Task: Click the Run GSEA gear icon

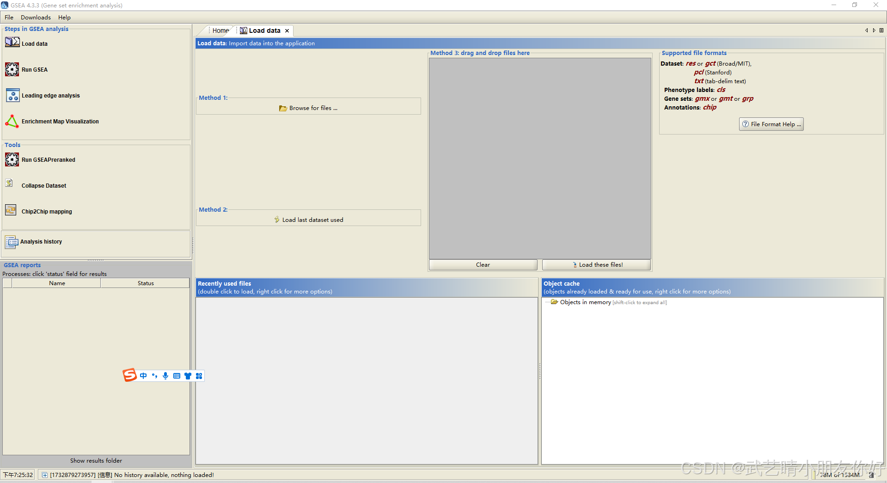Action: (12, 69)
